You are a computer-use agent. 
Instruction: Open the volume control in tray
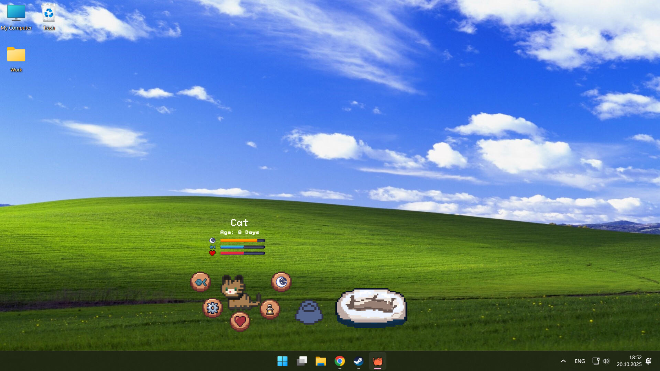pos(606,361)
